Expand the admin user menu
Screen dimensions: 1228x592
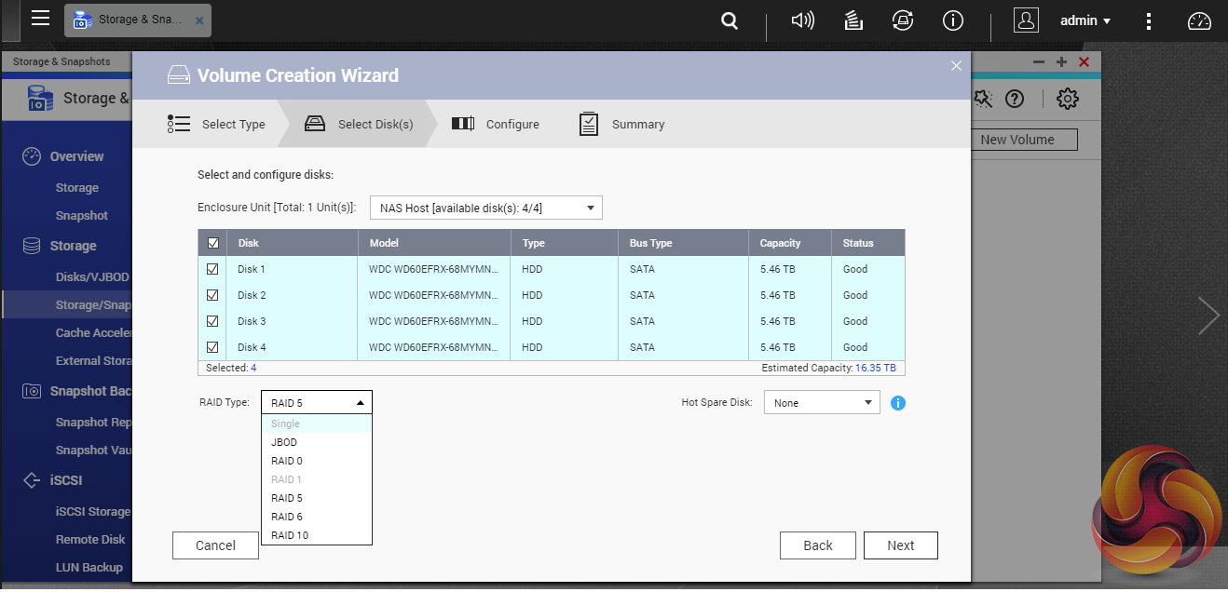point(1085,20)
